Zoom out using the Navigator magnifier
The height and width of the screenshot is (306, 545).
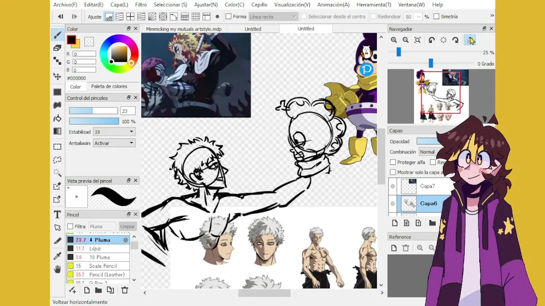pyautogui.click(x=406, y=40)
